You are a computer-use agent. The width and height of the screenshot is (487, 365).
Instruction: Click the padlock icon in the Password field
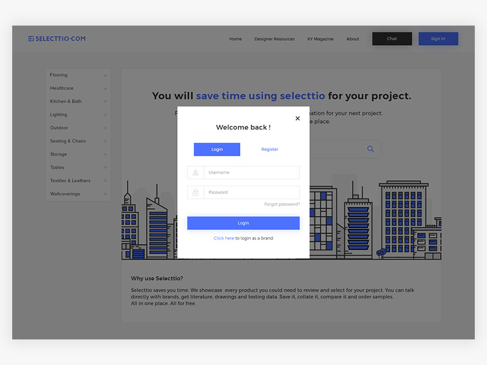(196, 191)
